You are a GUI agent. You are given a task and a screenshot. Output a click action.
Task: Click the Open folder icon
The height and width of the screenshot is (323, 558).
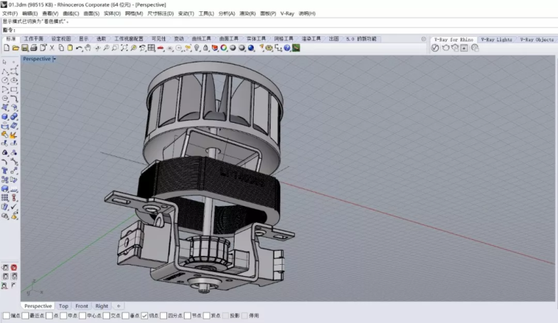coord(16,48)
